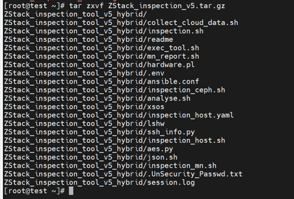The image size is (294, 199).
Task: Select the readme file line
Action: click(89, 40)
